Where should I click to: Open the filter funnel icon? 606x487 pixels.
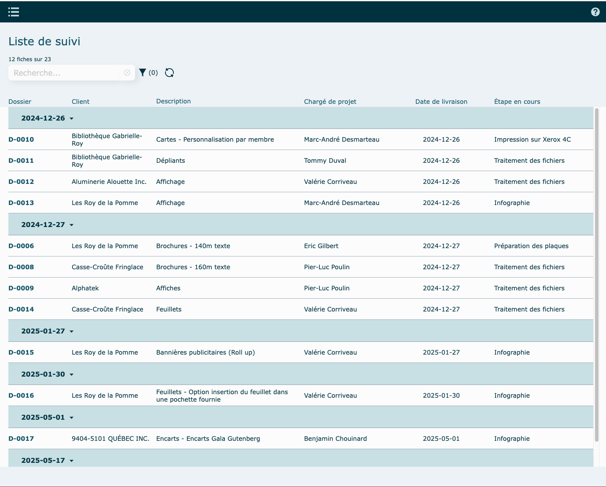click(143, 73)
